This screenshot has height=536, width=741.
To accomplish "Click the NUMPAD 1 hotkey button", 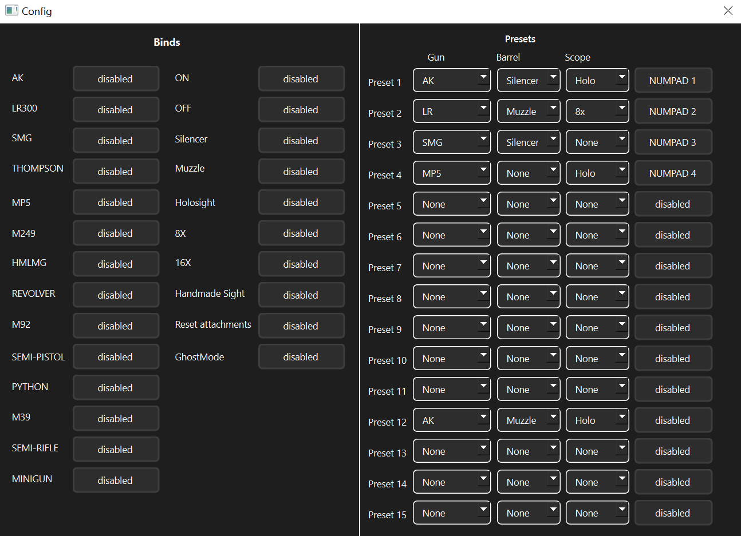I will point(673,80).
